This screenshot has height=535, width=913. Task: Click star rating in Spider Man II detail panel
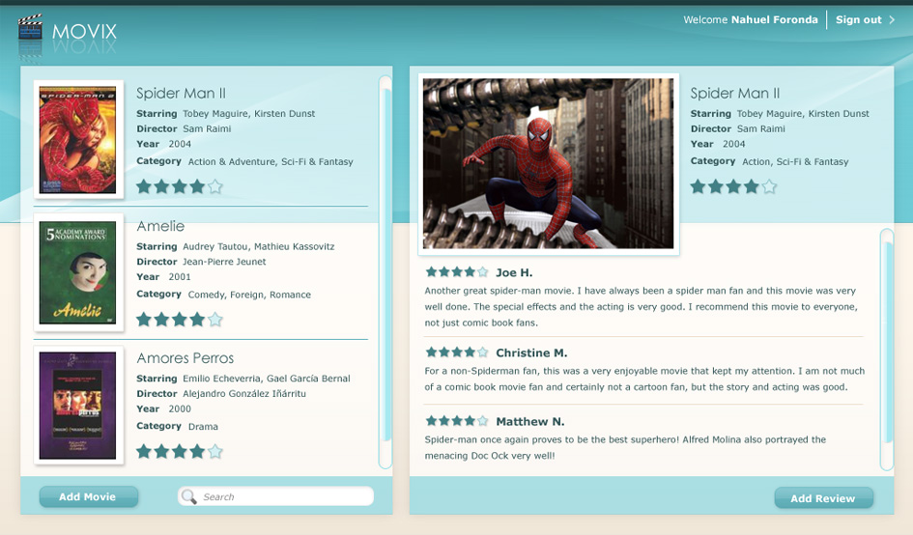[733, 186]
